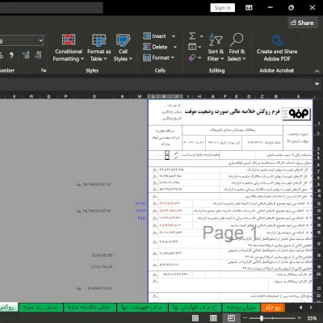The height and width of the screenshot is (323, 323).
Task: Switch to Page Layout view
Action: [213, 318]
